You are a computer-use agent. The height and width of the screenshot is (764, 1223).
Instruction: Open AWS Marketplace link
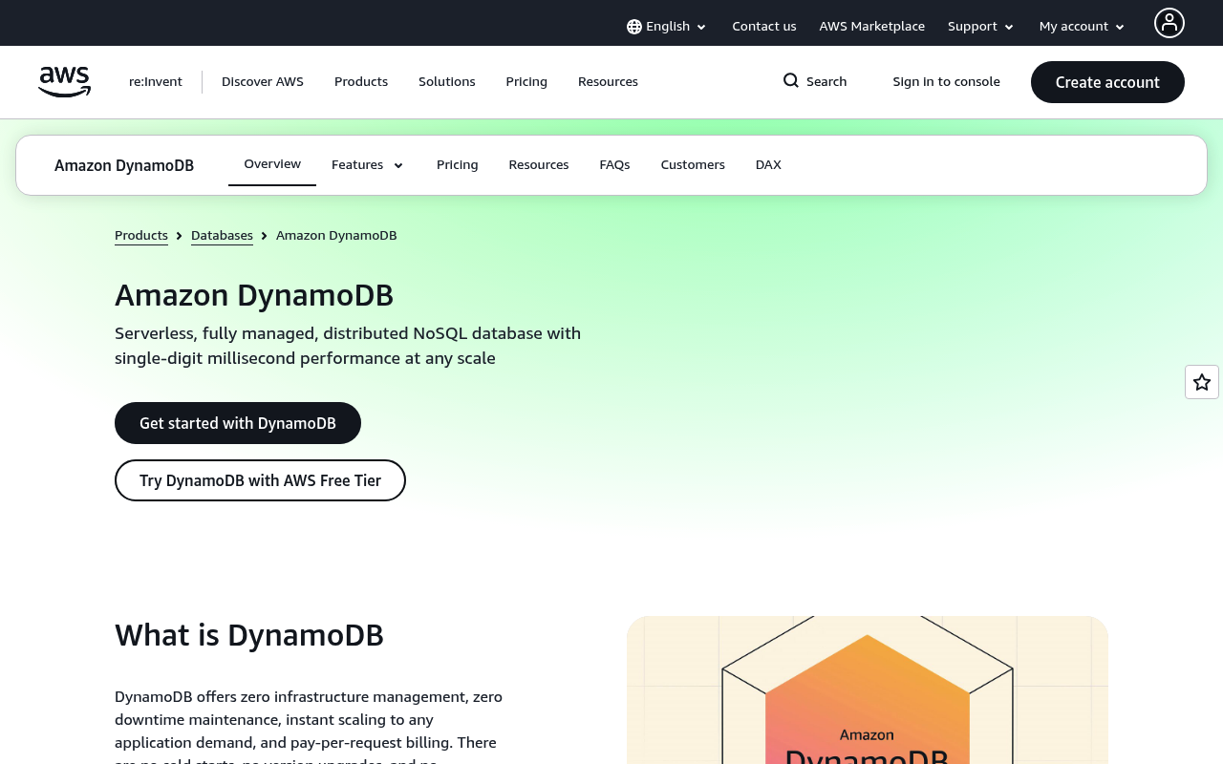(872, 27)
